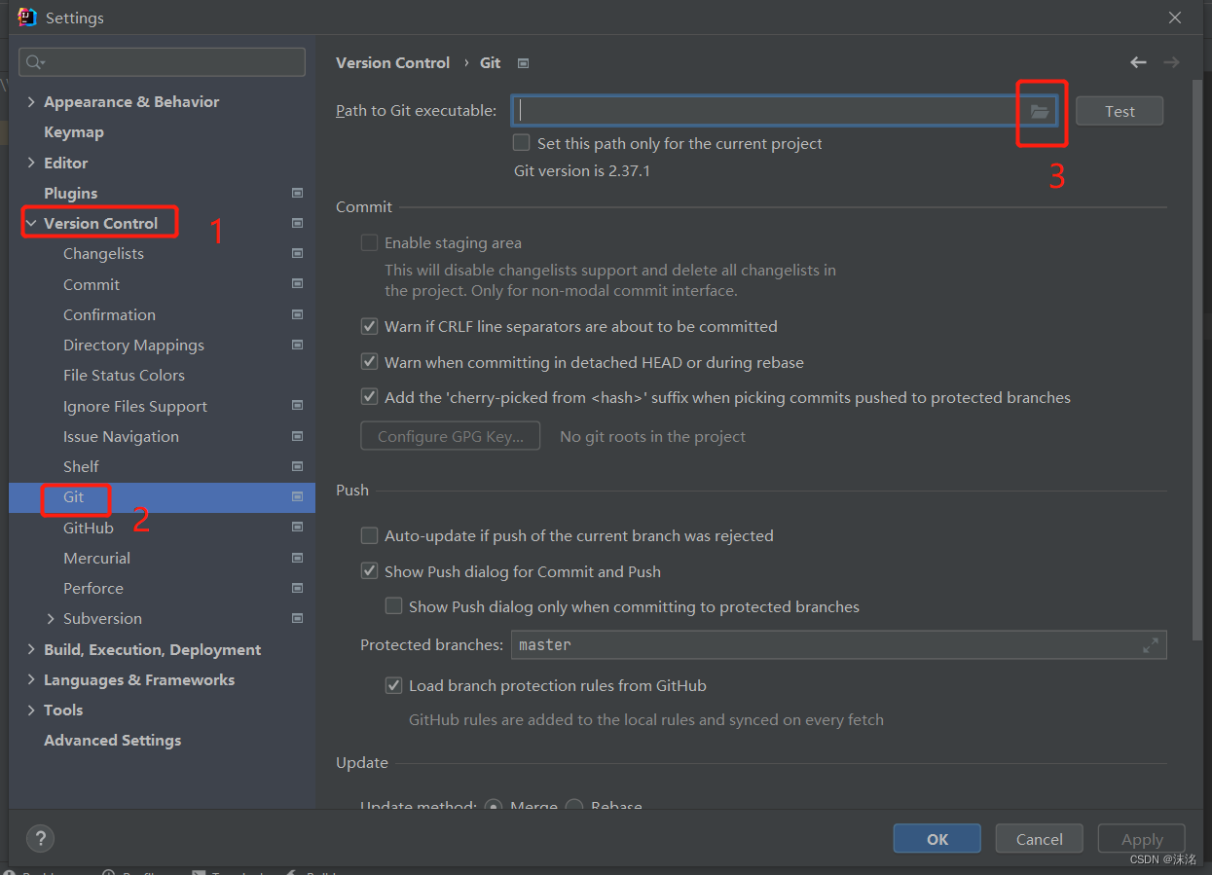The image size is (1212, 875).
Task: Click the search magnifier icon in settings
Action: coord(35,62)
